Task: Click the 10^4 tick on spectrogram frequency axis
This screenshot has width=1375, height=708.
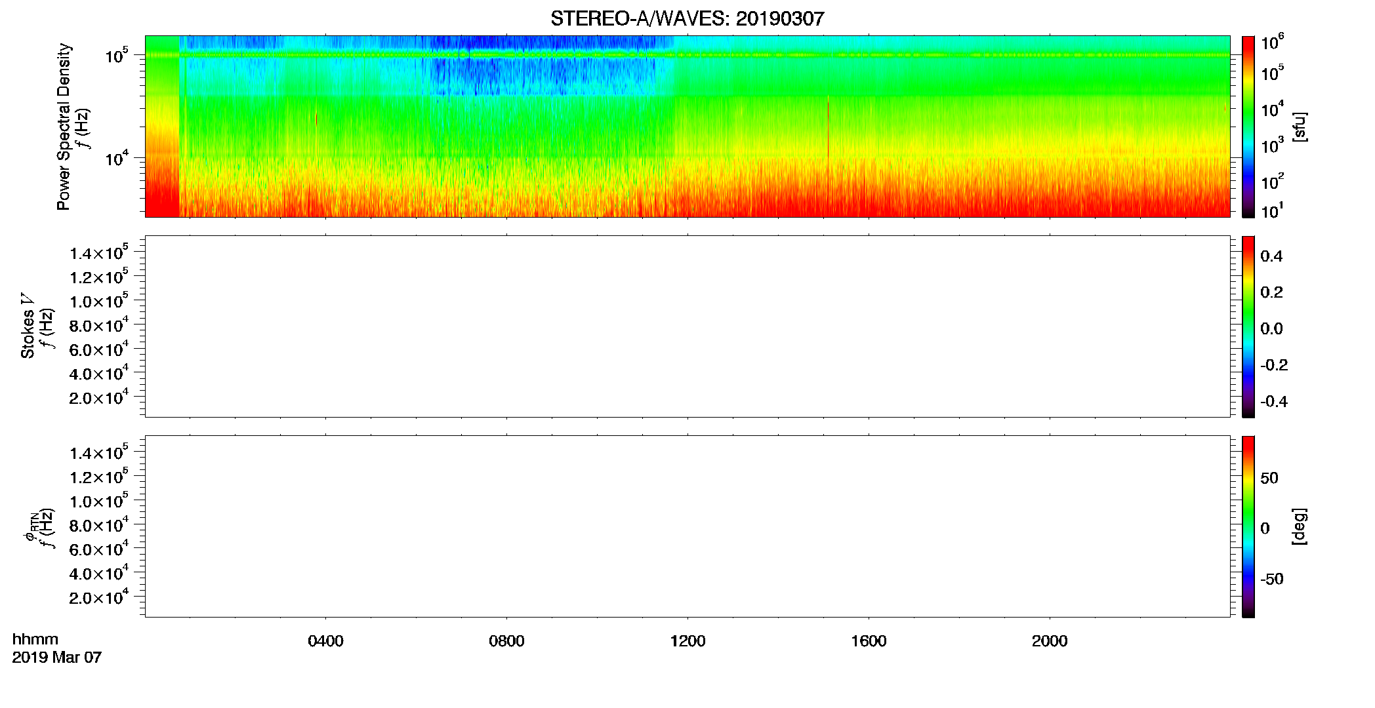Action: pyautogui.click(x=117, y=158)
